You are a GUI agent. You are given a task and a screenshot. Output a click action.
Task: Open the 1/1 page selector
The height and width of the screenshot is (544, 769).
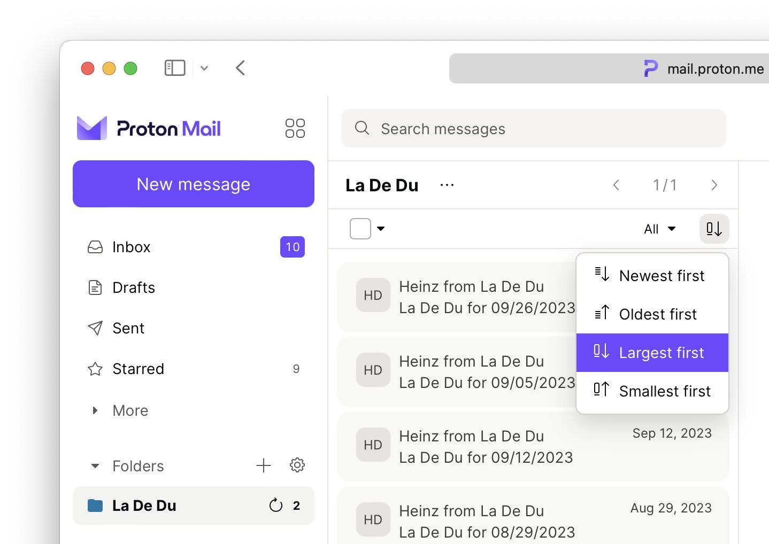click(x=665, y=185)
